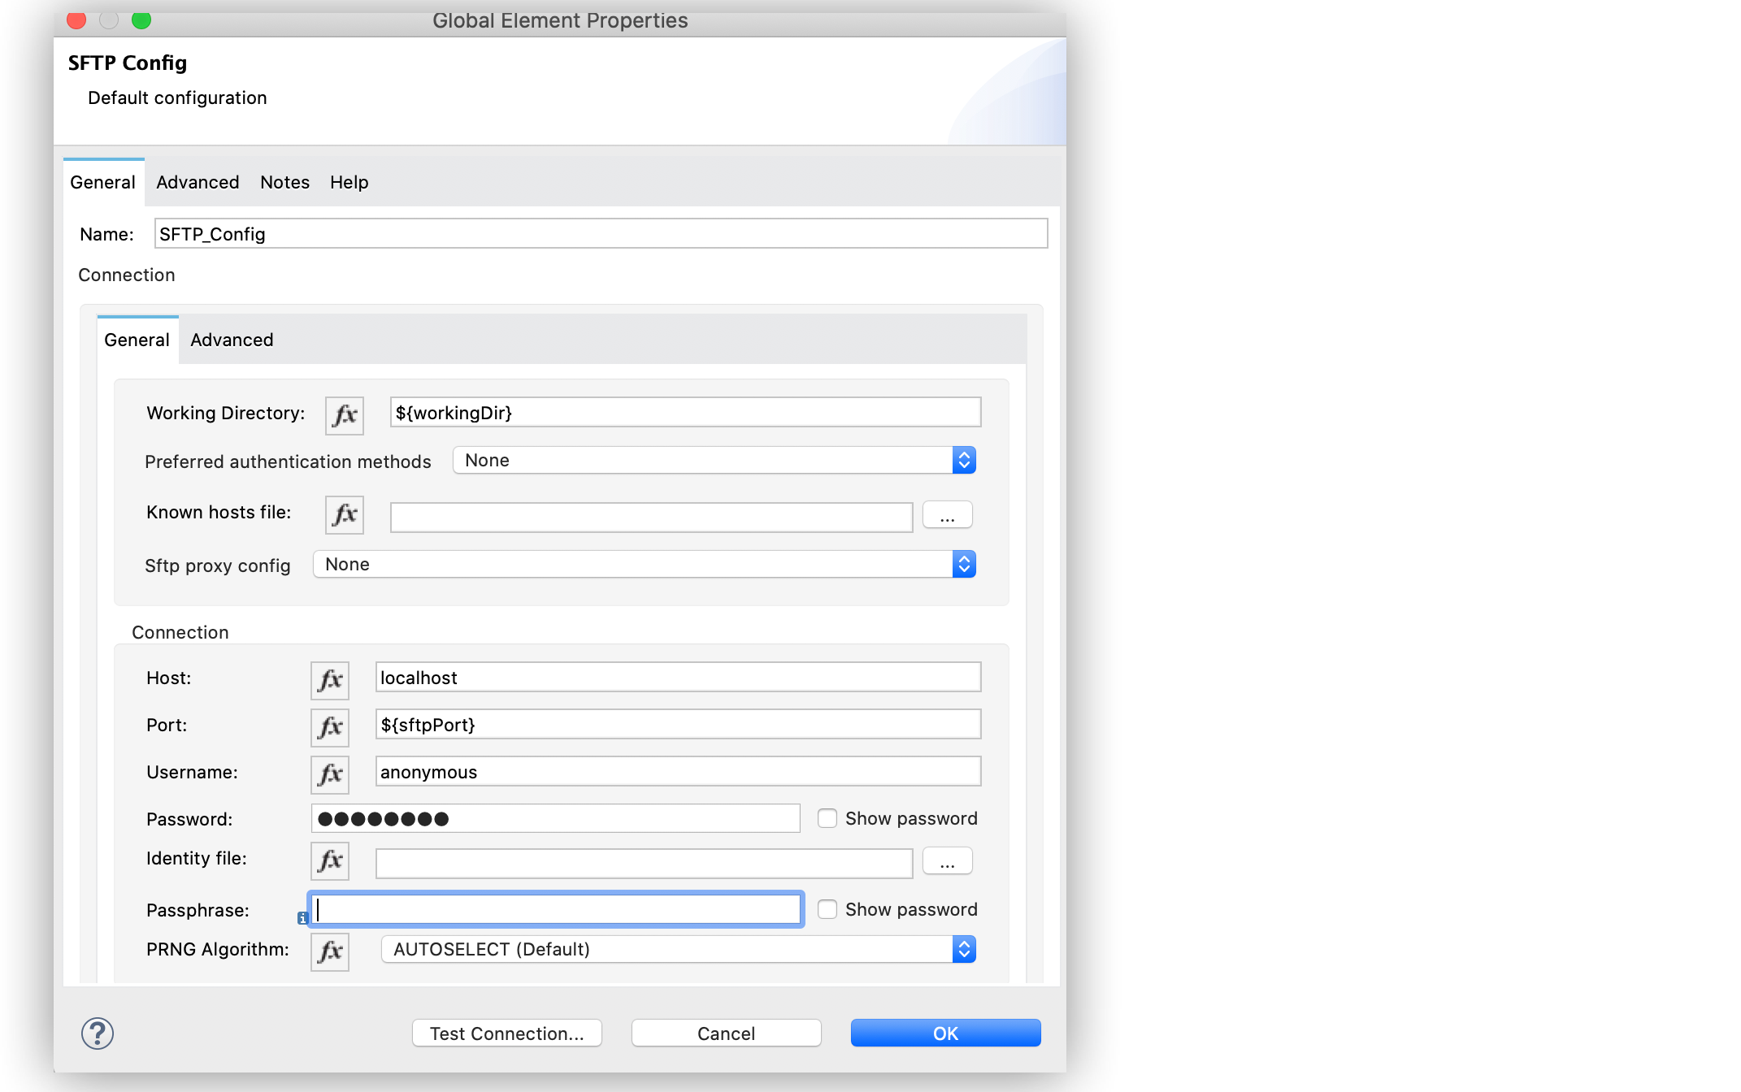Expand the Sftp proxy config dropdown
Image resolution: width=1741 pixels, height=1092 pixels.
pyautogui.click(x=964, y=564)
